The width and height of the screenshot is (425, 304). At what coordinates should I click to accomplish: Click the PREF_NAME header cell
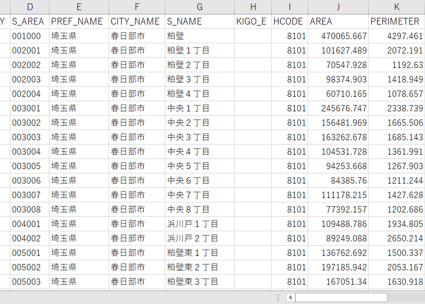click(x=79, y=22)
